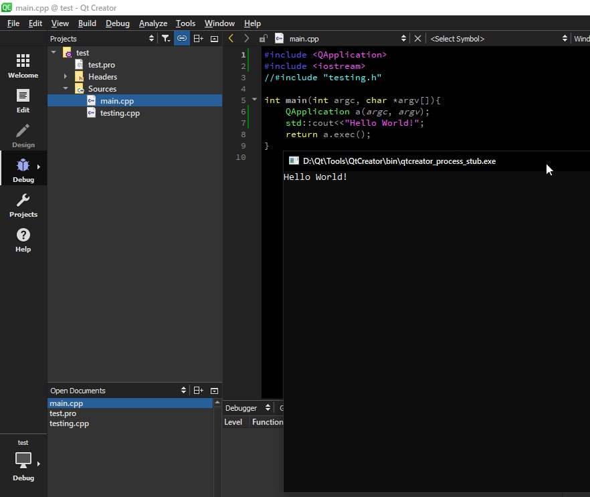Open the test kit selector monitor icon

(x=23, y=460)
